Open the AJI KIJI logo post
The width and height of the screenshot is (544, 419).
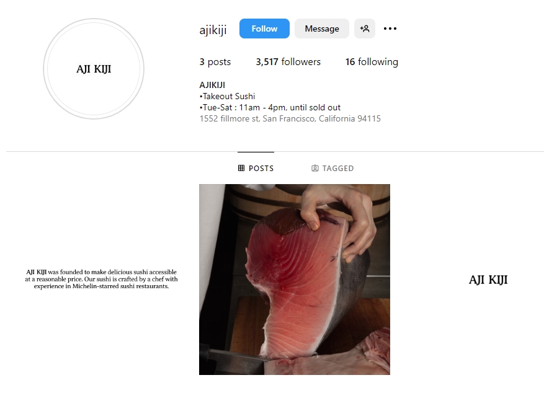[x=488, y=280]
